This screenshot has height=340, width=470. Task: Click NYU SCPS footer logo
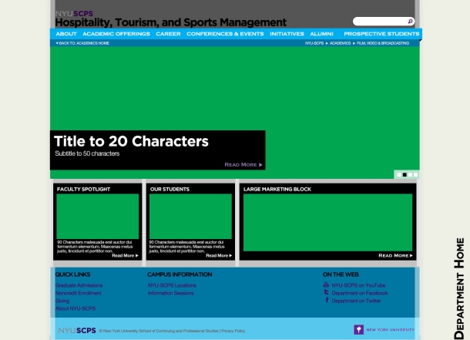[x=77, y=331]
